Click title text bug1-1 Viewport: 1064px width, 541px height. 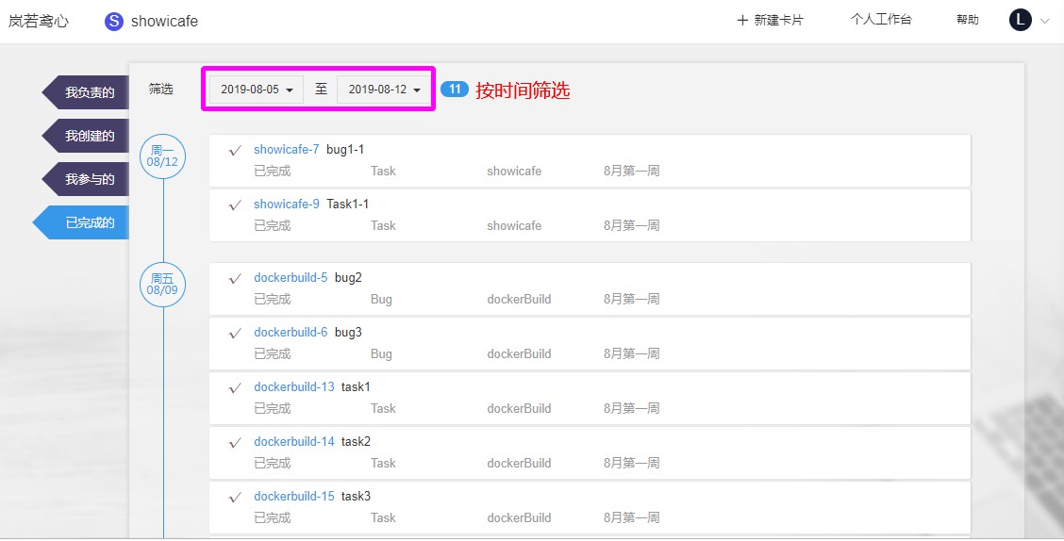(x=345, y=149)
